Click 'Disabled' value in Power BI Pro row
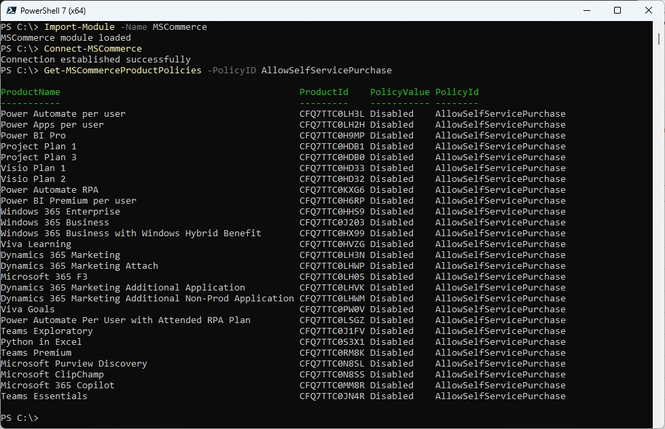Screen dimensions: 665x429 391,135
